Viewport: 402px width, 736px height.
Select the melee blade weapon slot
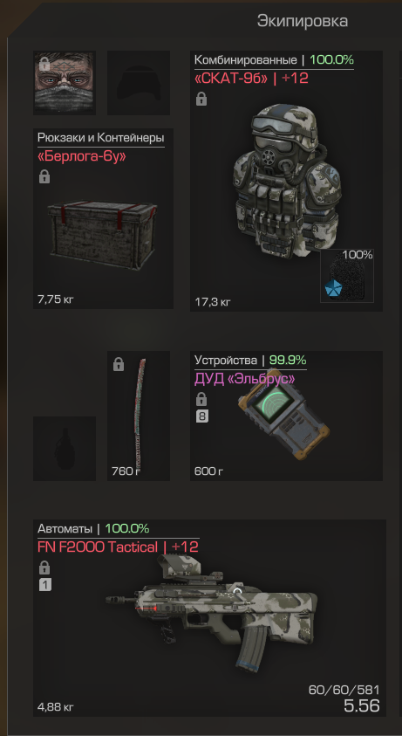click(x=139, y=416)
